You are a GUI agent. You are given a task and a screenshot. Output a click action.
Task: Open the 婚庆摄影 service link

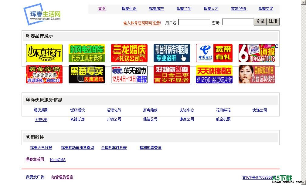pyautogui.click(x=41, y=110)
